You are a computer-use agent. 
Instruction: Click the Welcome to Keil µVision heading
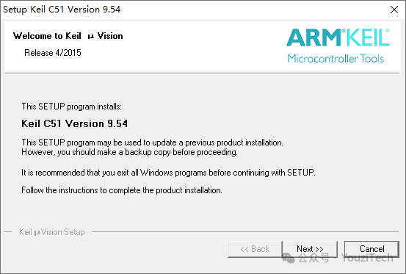68,36
